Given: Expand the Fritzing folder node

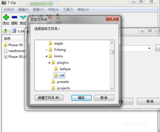Looking at the screenshot, I should click(46, 50).
